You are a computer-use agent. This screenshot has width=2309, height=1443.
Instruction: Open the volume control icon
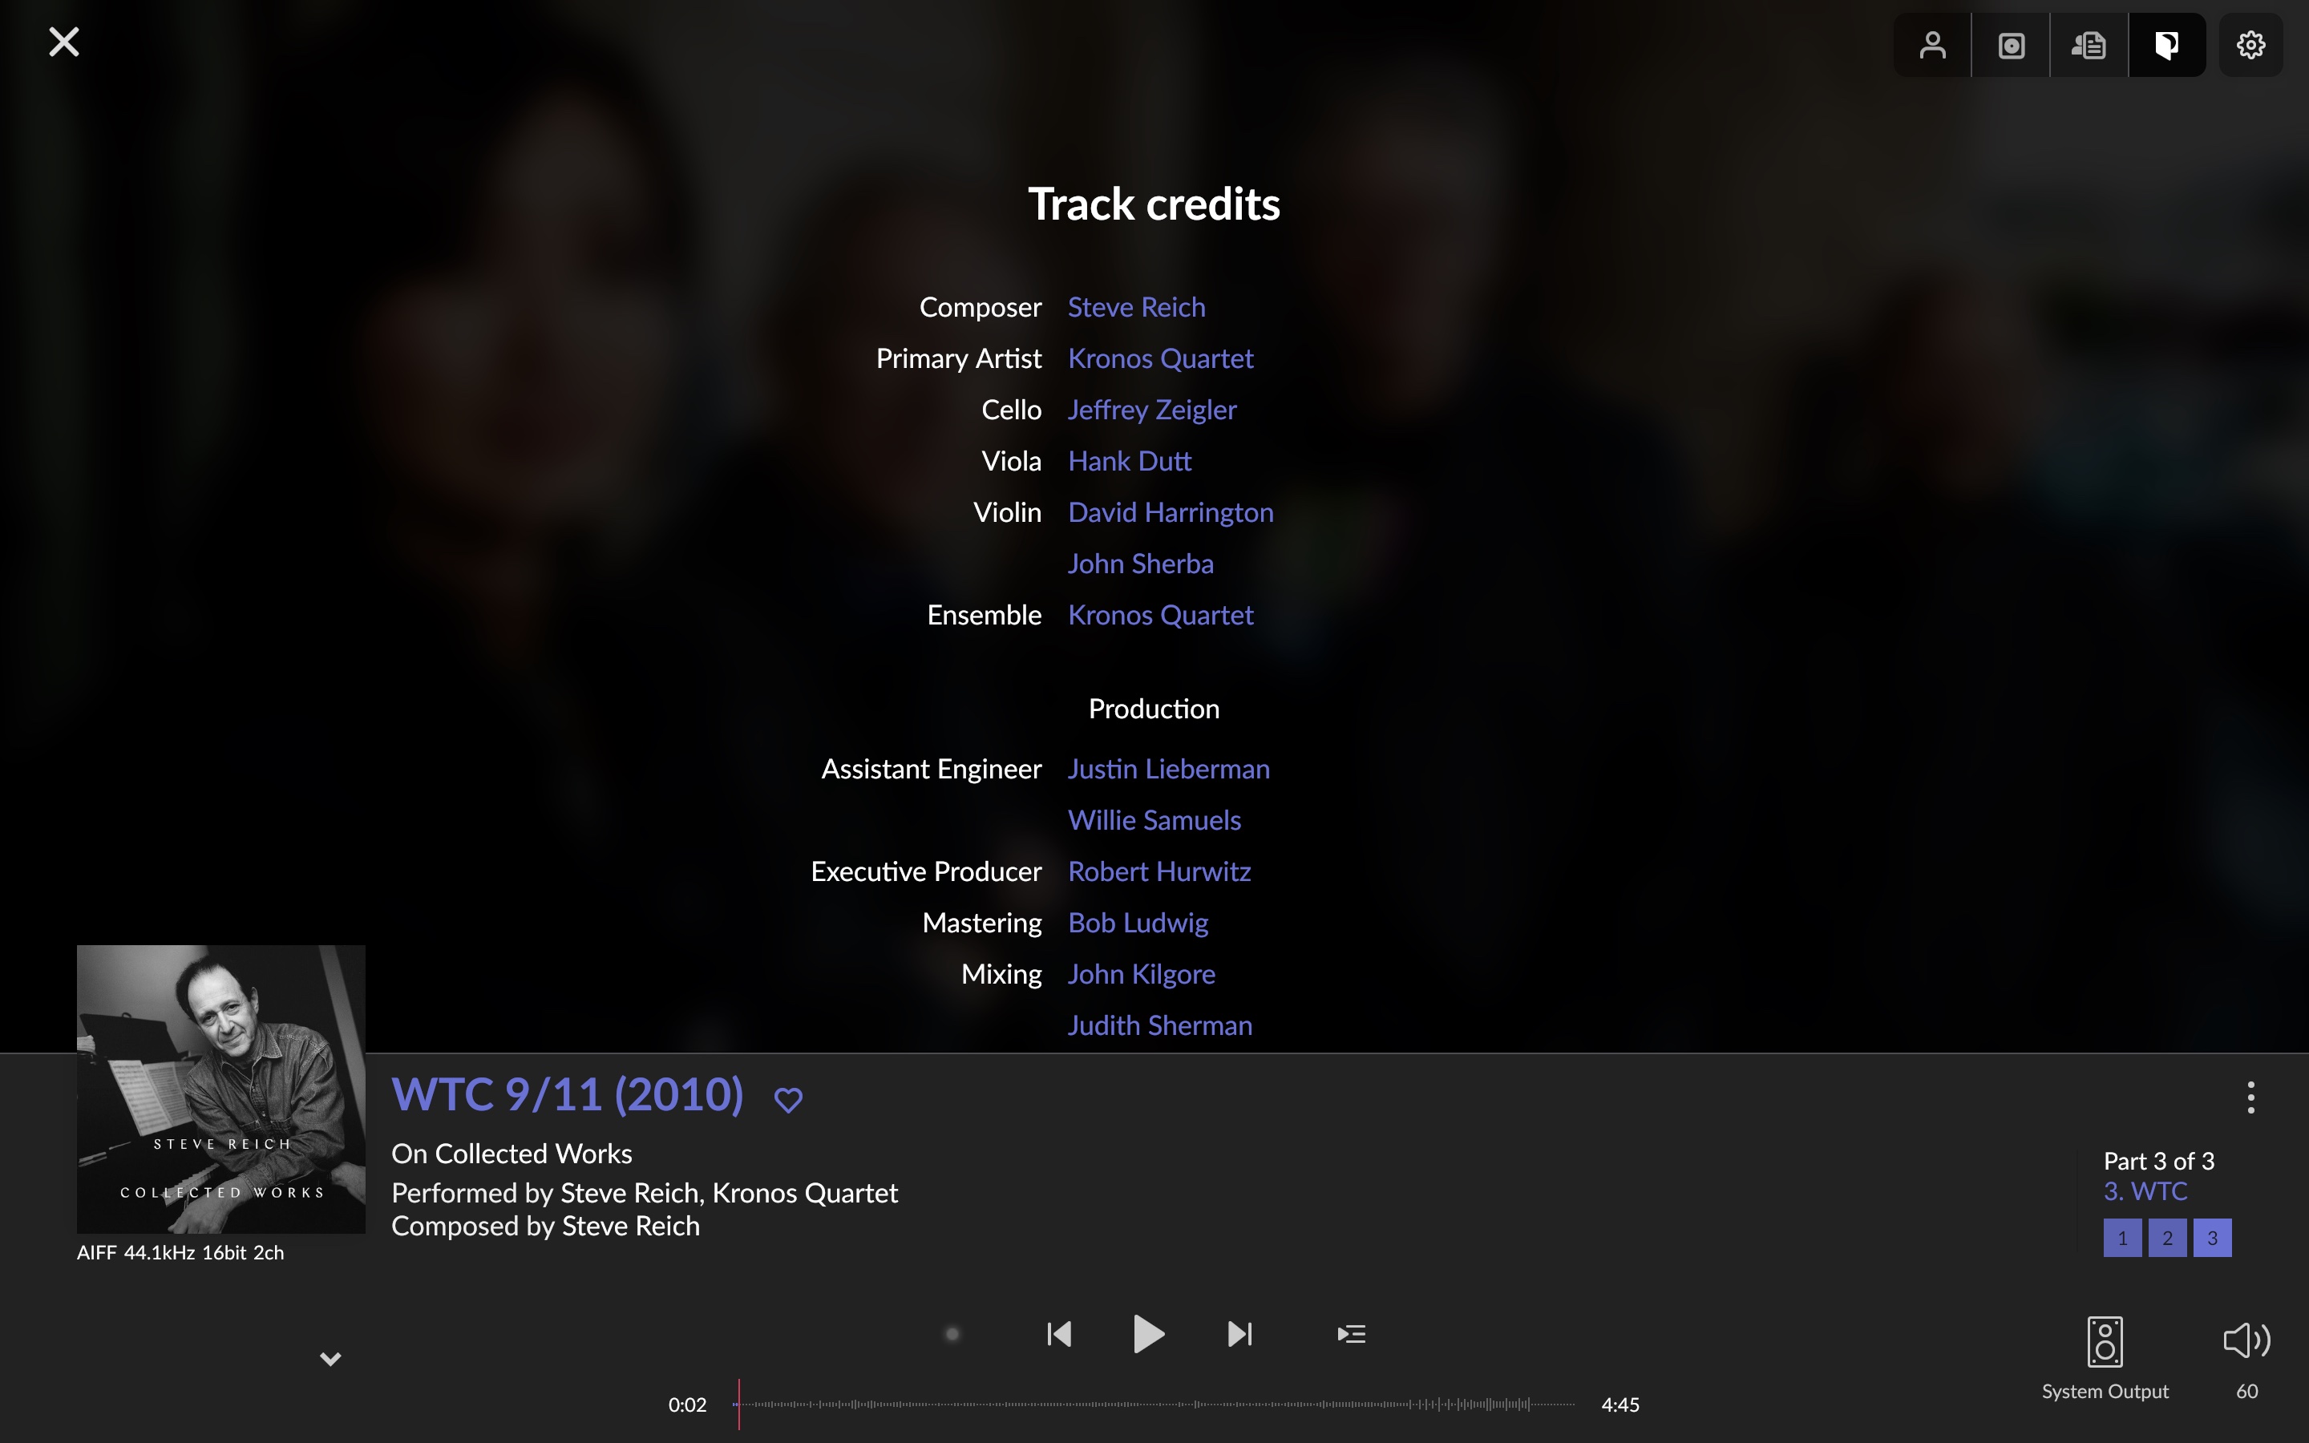(2246, 1341)
